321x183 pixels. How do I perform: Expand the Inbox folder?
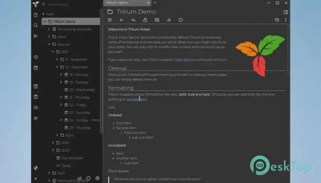49,37
